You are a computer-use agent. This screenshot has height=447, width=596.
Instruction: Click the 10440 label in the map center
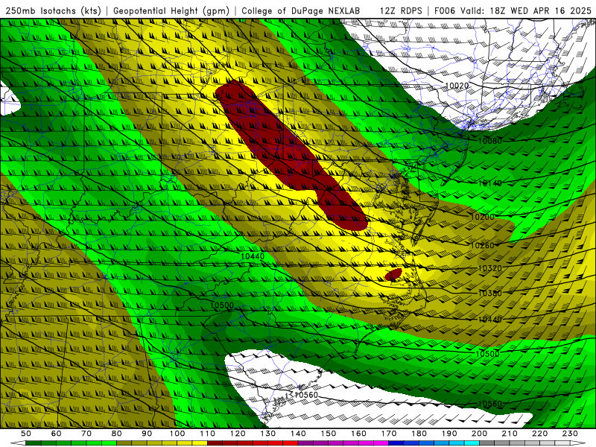coord(253,256)
